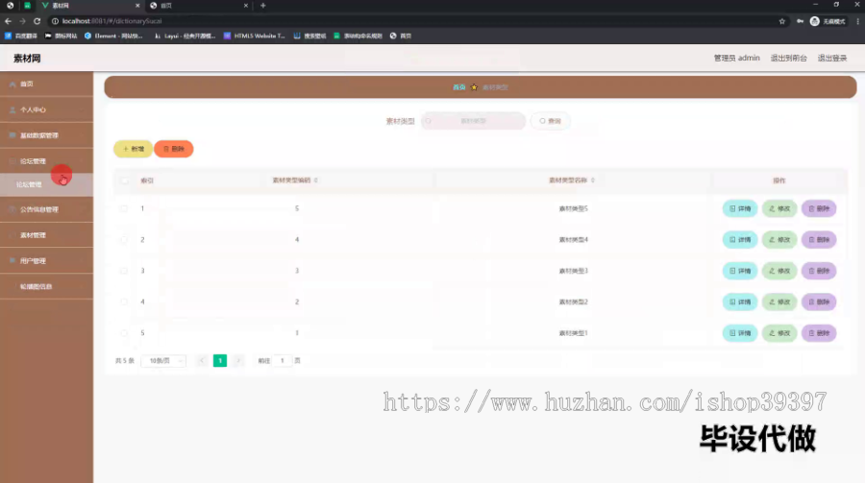Click 修改 for 素材类型5 row
The image size is (865, 483).
click(779, 208)
